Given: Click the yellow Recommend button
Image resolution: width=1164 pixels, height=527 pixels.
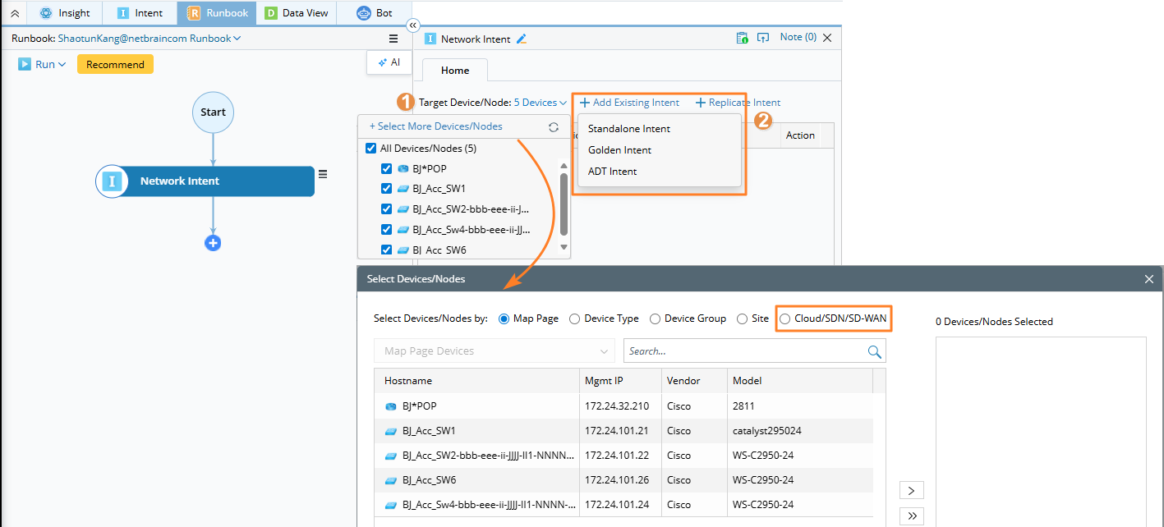Looking at the screenshot, I should click(x=115, y=65).
